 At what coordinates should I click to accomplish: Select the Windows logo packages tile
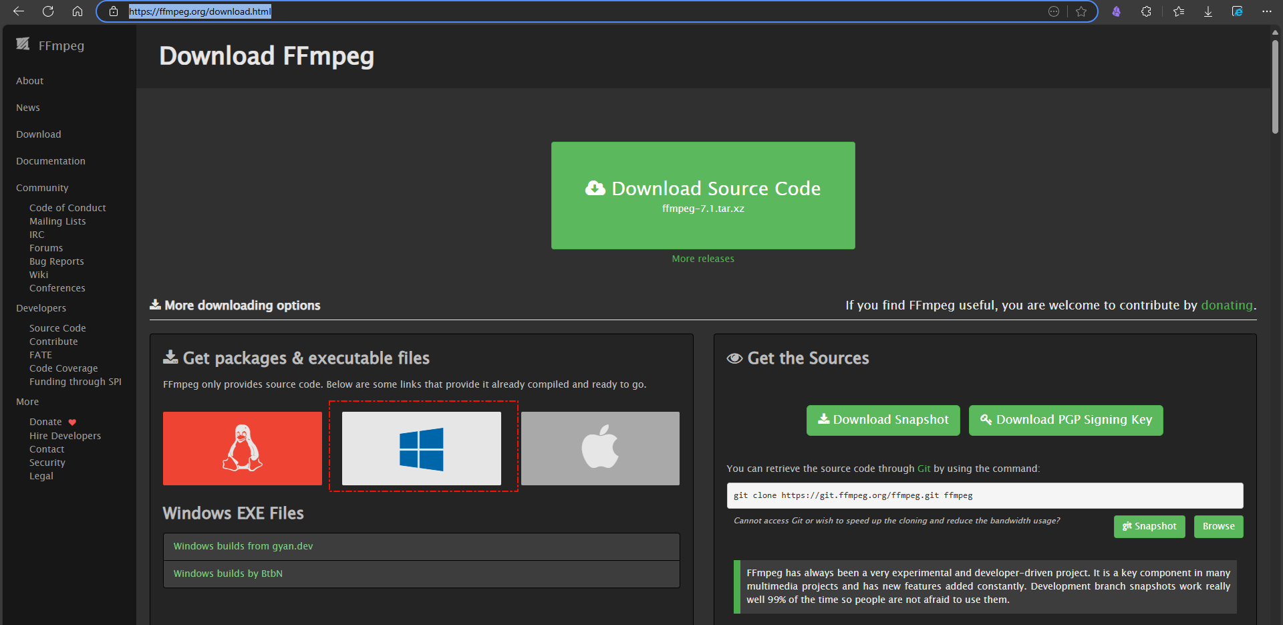tap(421, 448)
